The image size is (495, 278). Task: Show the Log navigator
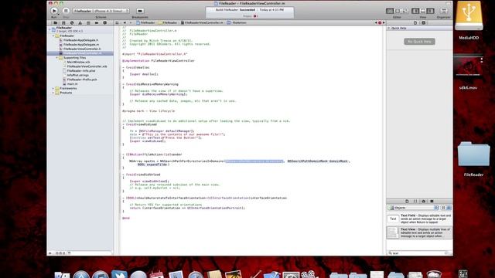pos(105,22)
